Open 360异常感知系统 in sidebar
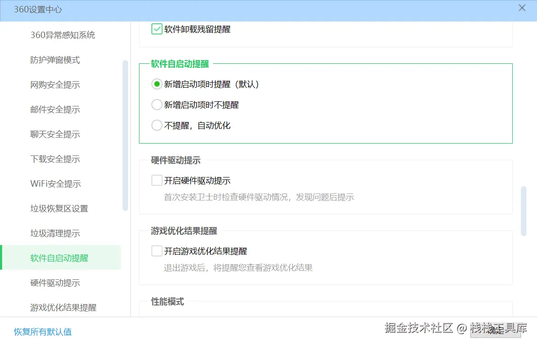Viewport: 537px width, 344px height. (x=63, y=35)
